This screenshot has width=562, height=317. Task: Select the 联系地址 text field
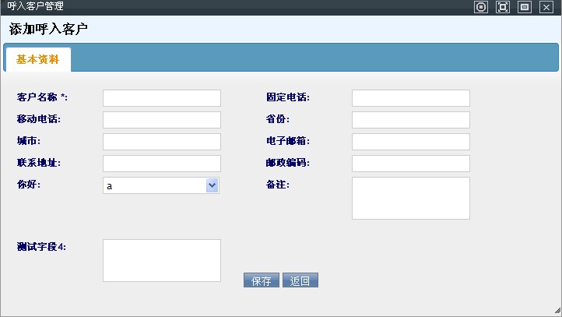(x=162, y=164)
